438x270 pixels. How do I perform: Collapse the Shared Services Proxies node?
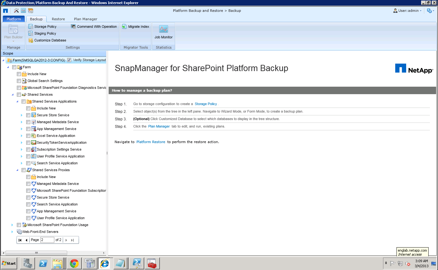(17, 170)
